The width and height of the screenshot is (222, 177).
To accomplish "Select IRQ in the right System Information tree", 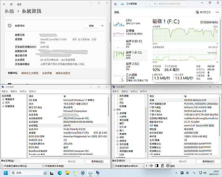I will click(121, 103).
